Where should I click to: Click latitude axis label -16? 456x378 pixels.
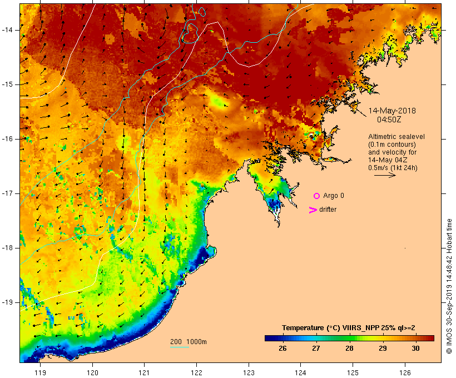click(x=7, y=139)
